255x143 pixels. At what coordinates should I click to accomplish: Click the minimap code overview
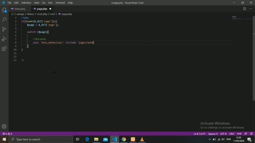point(242,18)
